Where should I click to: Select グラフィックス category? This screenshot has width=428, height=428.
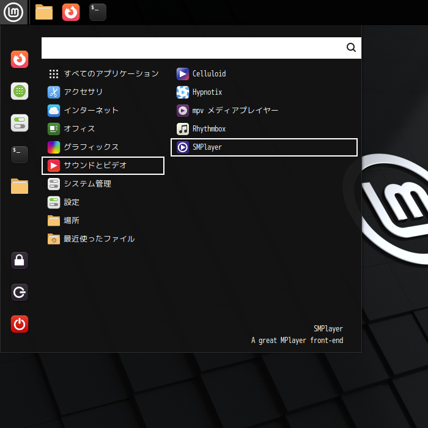(x=103, y=147)
